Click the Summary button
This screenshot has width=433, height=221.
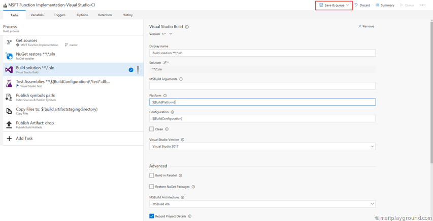point(385,5)
